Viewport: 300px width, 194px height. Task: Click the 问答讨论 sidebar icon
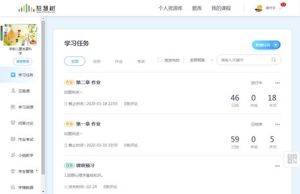coord(13,123)
